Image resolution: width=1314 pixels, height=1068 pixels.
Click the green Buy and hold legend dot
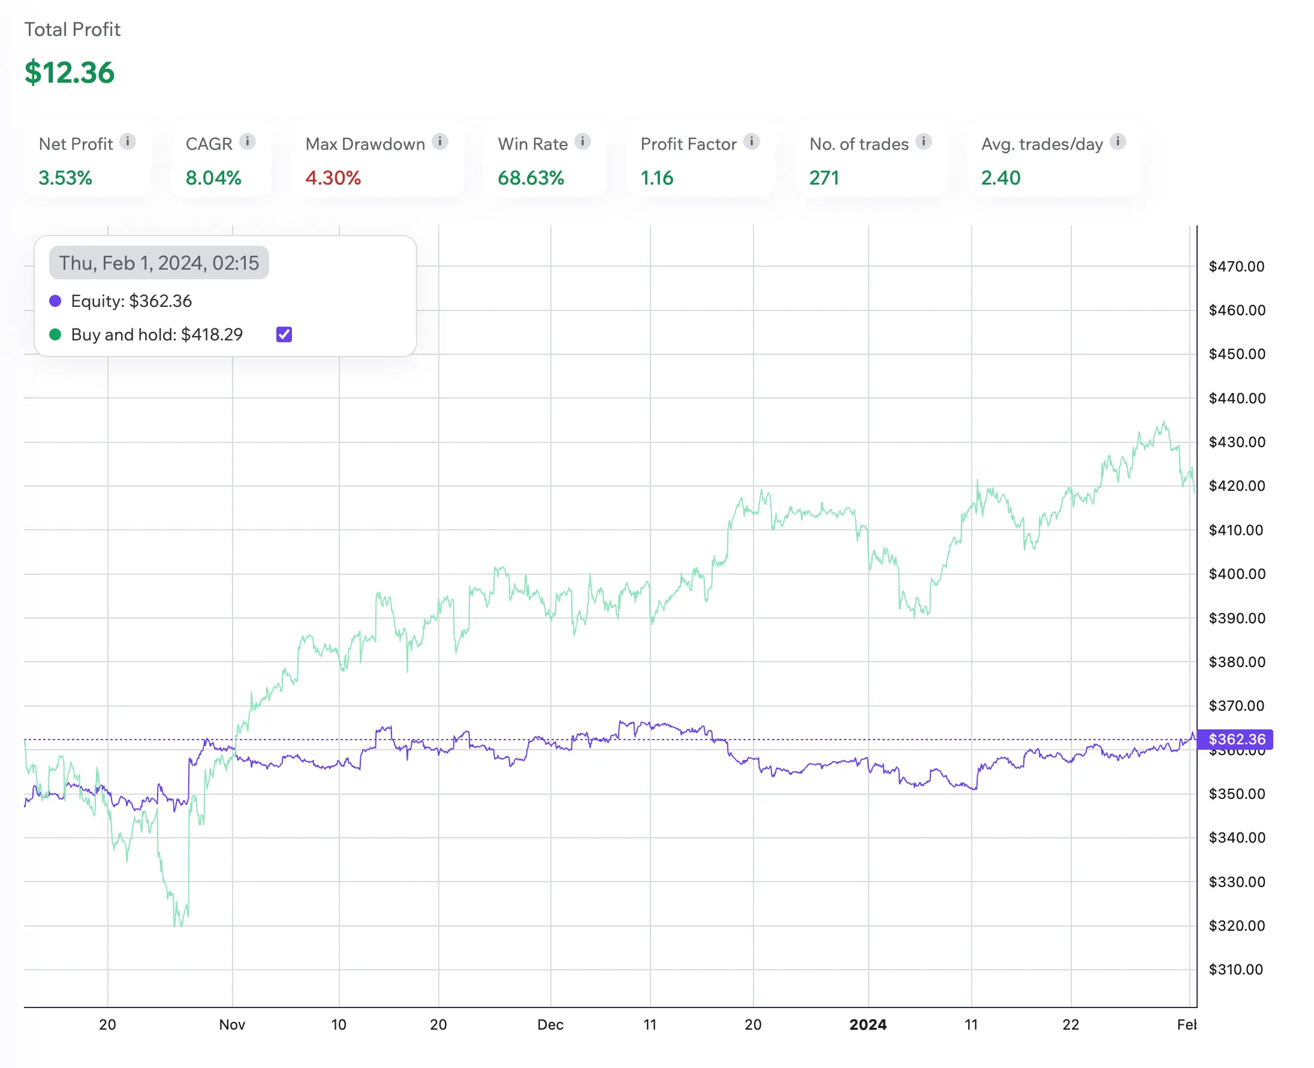tap(55, 334)
